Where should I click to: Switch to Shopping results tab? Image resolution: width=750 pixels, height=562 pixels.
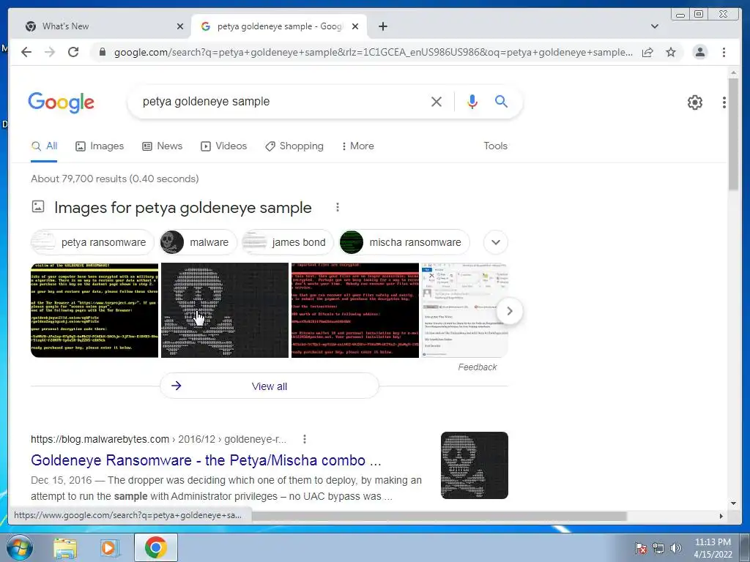[x=294, y=146]
